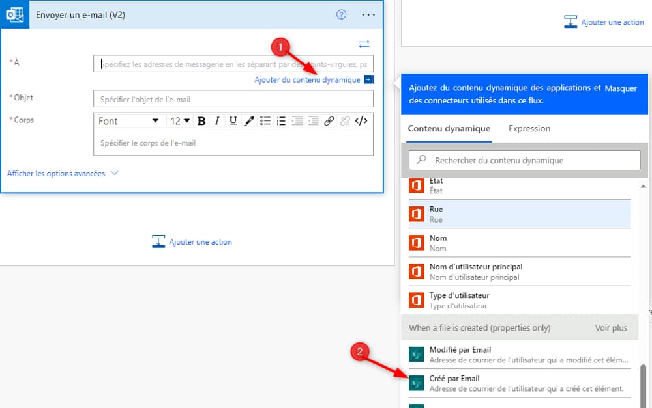This screenshot has width=652, height=408.
Task: Select the Nom dynamic content item
Action: (x=520, y=243)
